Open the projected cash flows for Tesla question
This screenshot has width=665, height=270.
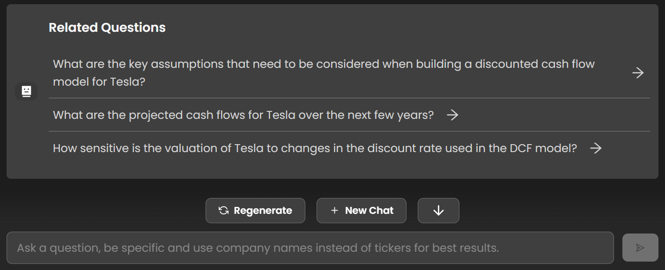(349, 115)
